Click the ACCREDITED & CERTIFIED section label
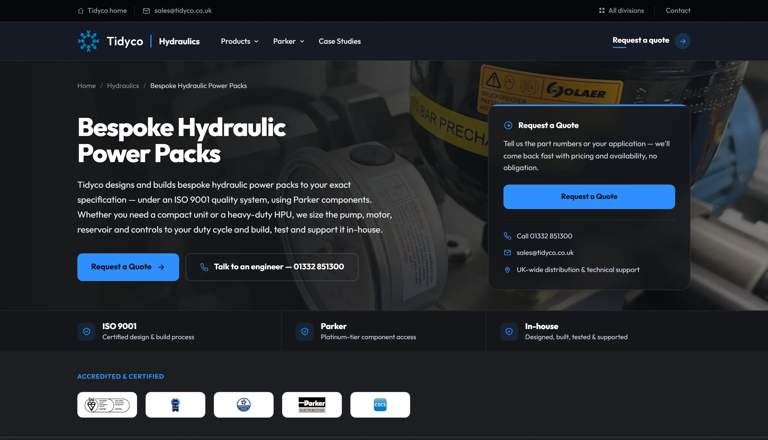Viewport: 768px width, 440px height. pyautogui.click(x=121, y=377)
